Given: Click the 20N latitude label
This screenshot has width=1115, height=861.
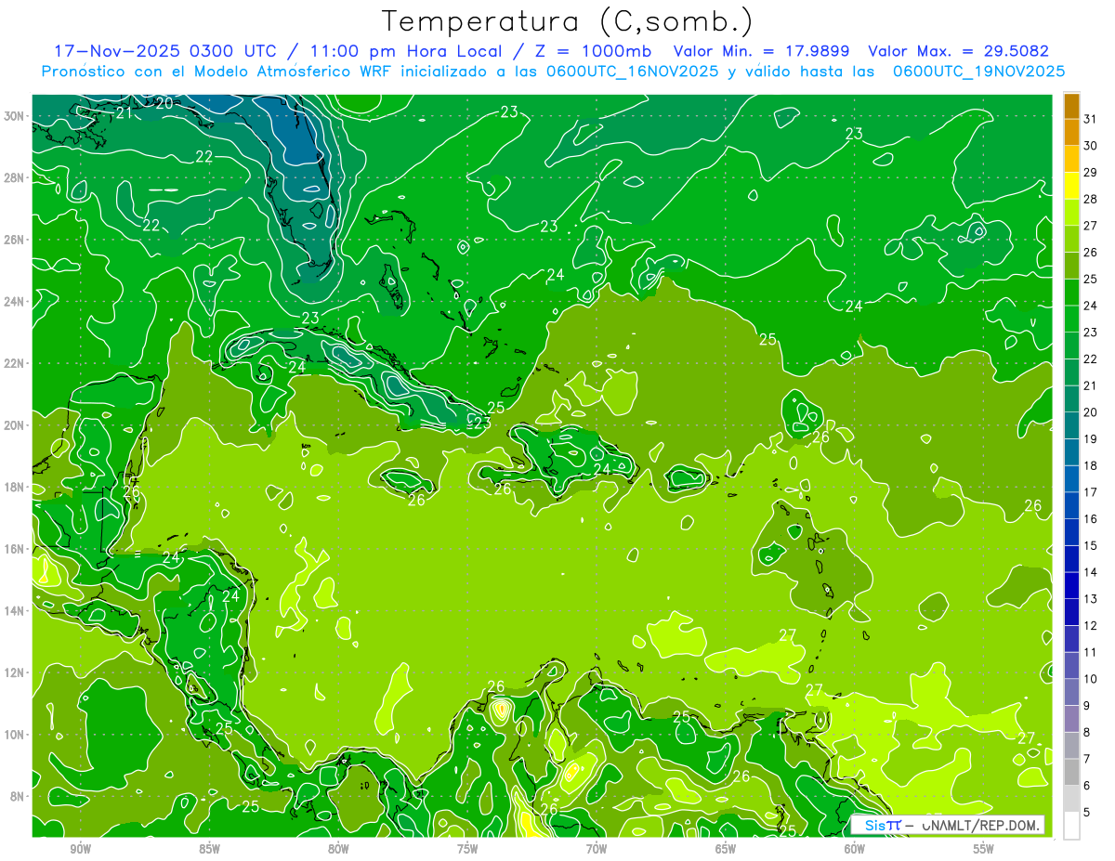Looking at the screenshot, I should click(15, 425).
